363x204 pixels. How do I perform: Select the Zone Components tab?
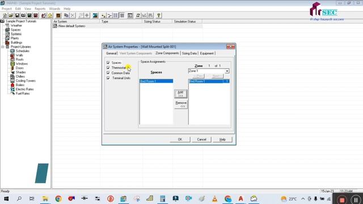tap(167, 53)
